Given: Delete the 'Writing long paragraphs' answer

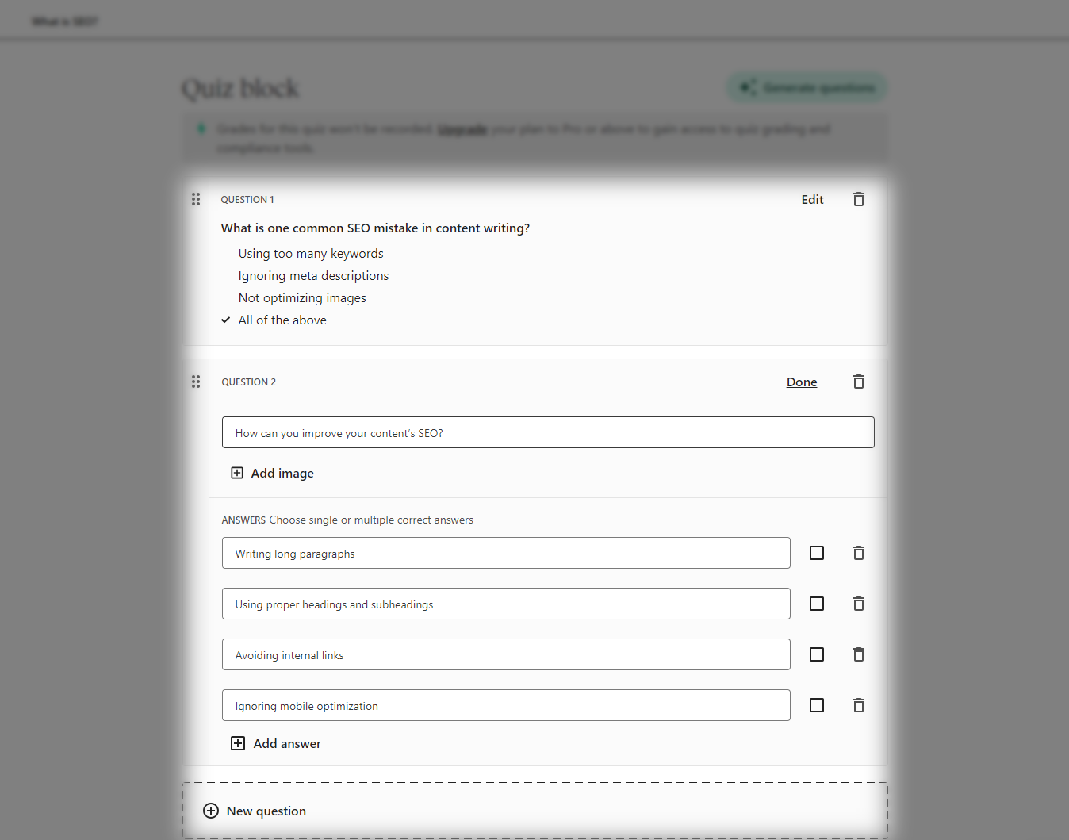Looking at the screenshot, I should [x=859, y=553].
